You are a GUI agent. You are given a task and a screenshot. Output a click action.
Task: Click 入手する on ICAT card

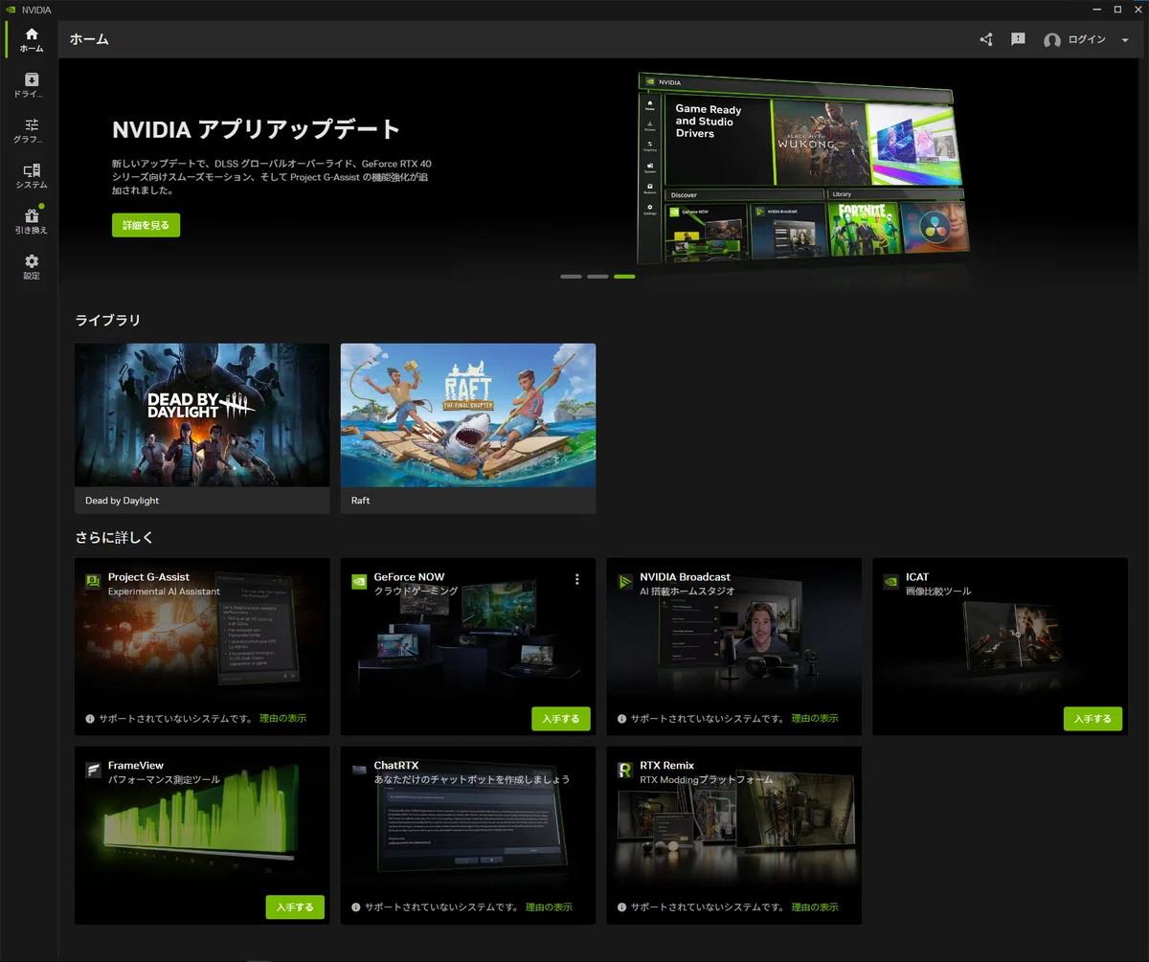coord(1093,719)
